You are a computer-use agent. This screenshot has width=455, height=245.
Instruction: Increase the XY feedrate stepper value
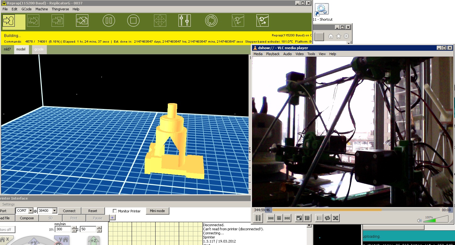pos(74,228)
